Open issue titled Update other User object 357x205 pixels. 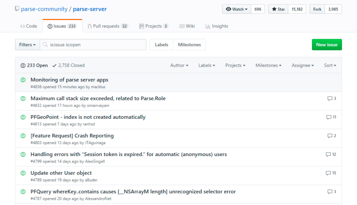[61, 173]
